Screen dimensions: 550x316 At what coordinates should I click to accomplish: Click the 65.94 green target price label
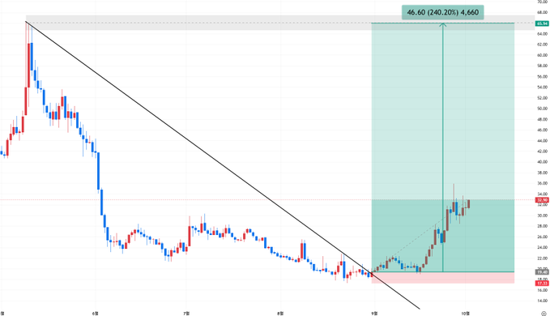point(542,23)
